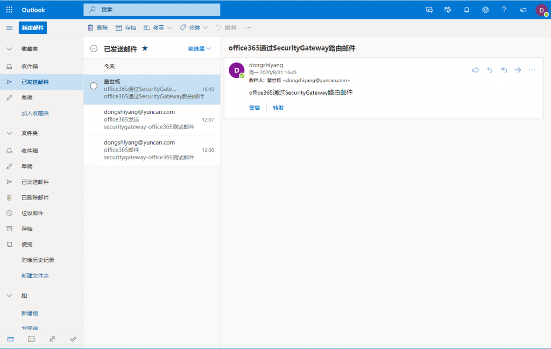Click 新建组 link
Screen dimensions: 551x349
coord(30,313)
